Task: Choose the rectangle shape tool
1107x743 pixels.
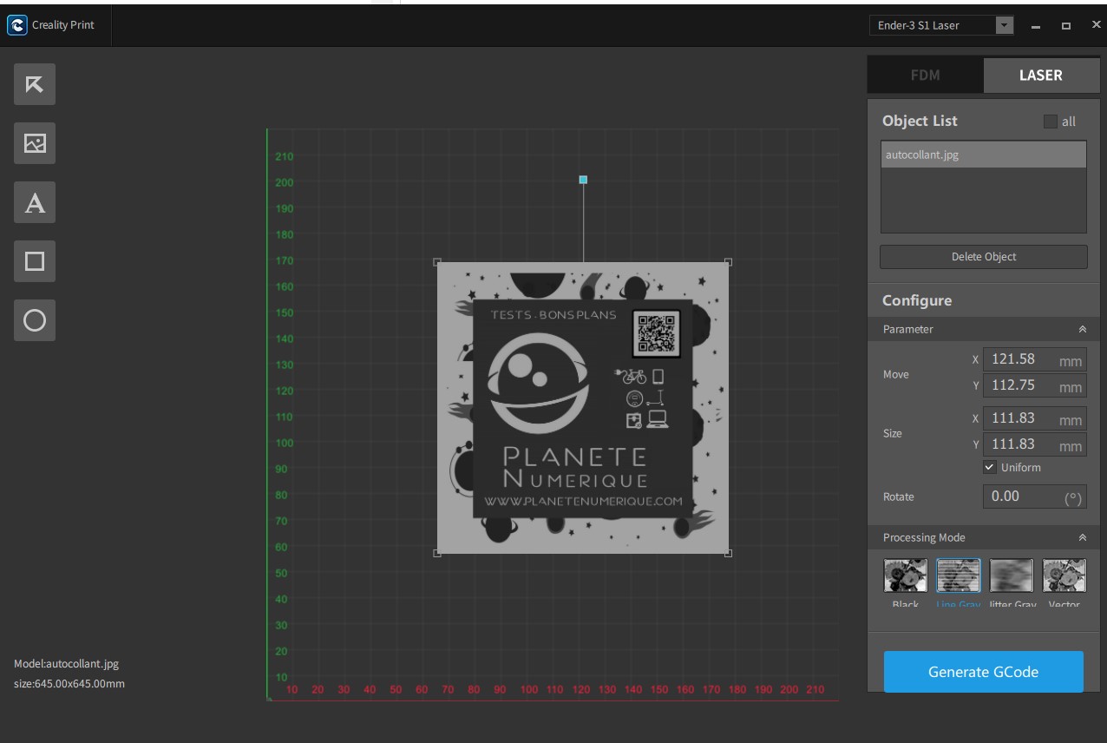Action: [35, 261]
